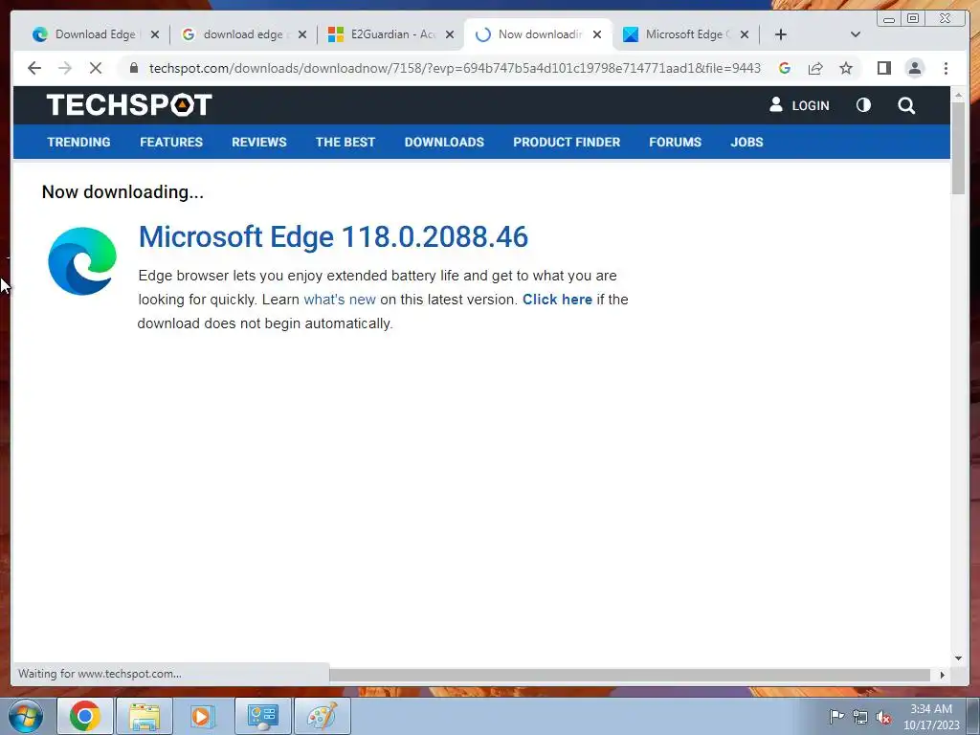Open the taskbar clock showing 3:34 AM
The width and height of the screenshot is (980, 735).
[x=931, y=717]
